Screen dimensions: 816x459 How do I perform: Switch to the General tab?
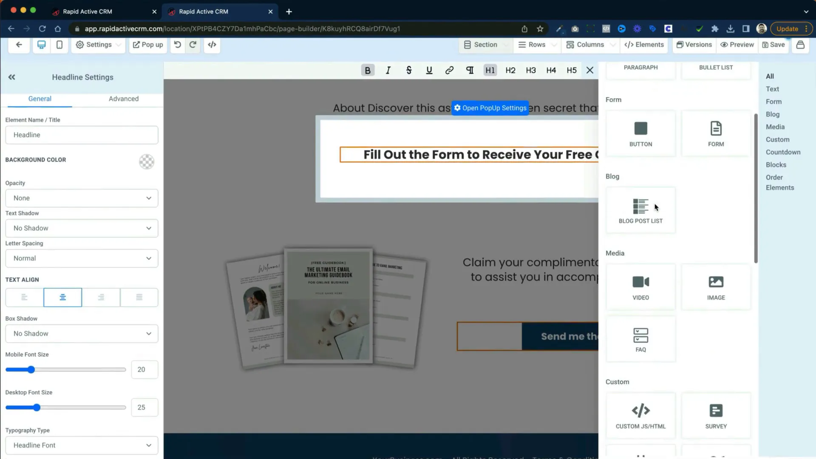point(40,99)
